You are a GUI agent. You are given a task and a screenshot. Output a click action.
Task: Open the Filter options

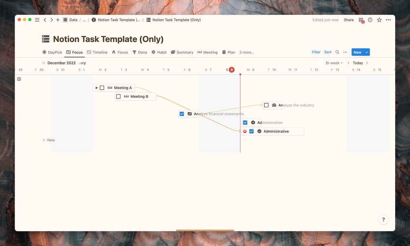tap(316, 52)
